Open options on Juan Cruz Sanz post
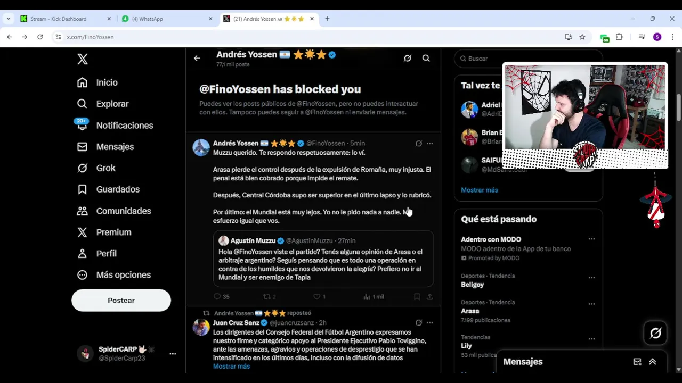 (429, 322)
